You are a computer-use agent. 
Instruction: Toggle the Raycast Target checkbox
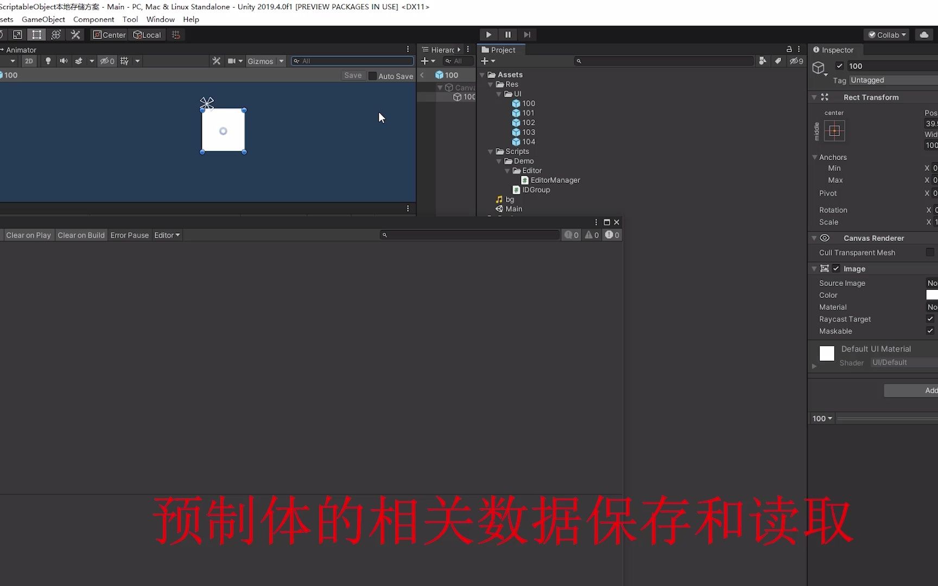pyautogui.click(x=930, y=319)
